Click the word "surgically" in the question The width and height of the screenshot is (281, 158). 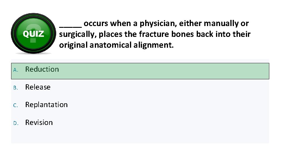[x=77, y=35]
